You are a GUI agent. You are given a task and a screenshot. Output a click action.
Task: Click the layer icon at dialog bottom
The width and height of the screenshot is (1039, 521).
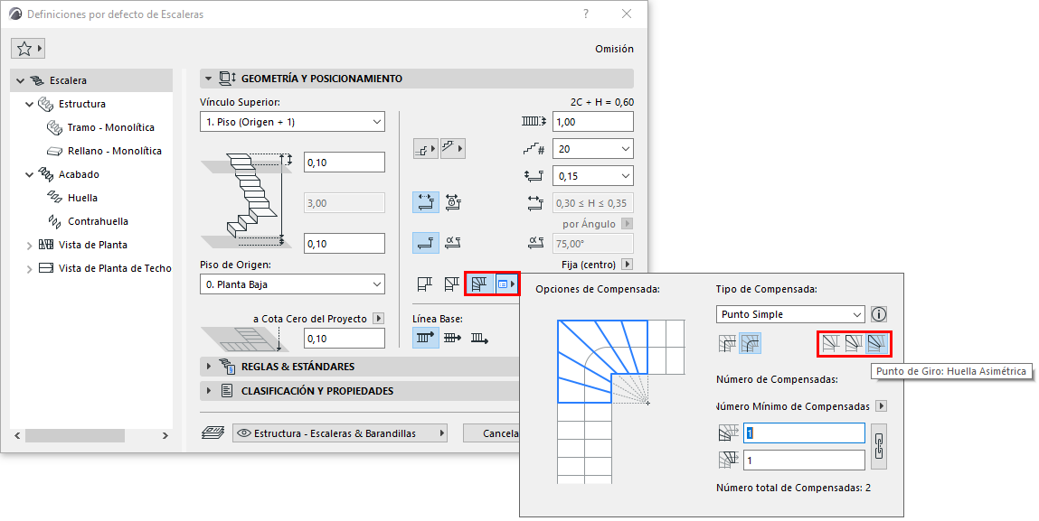213,433
